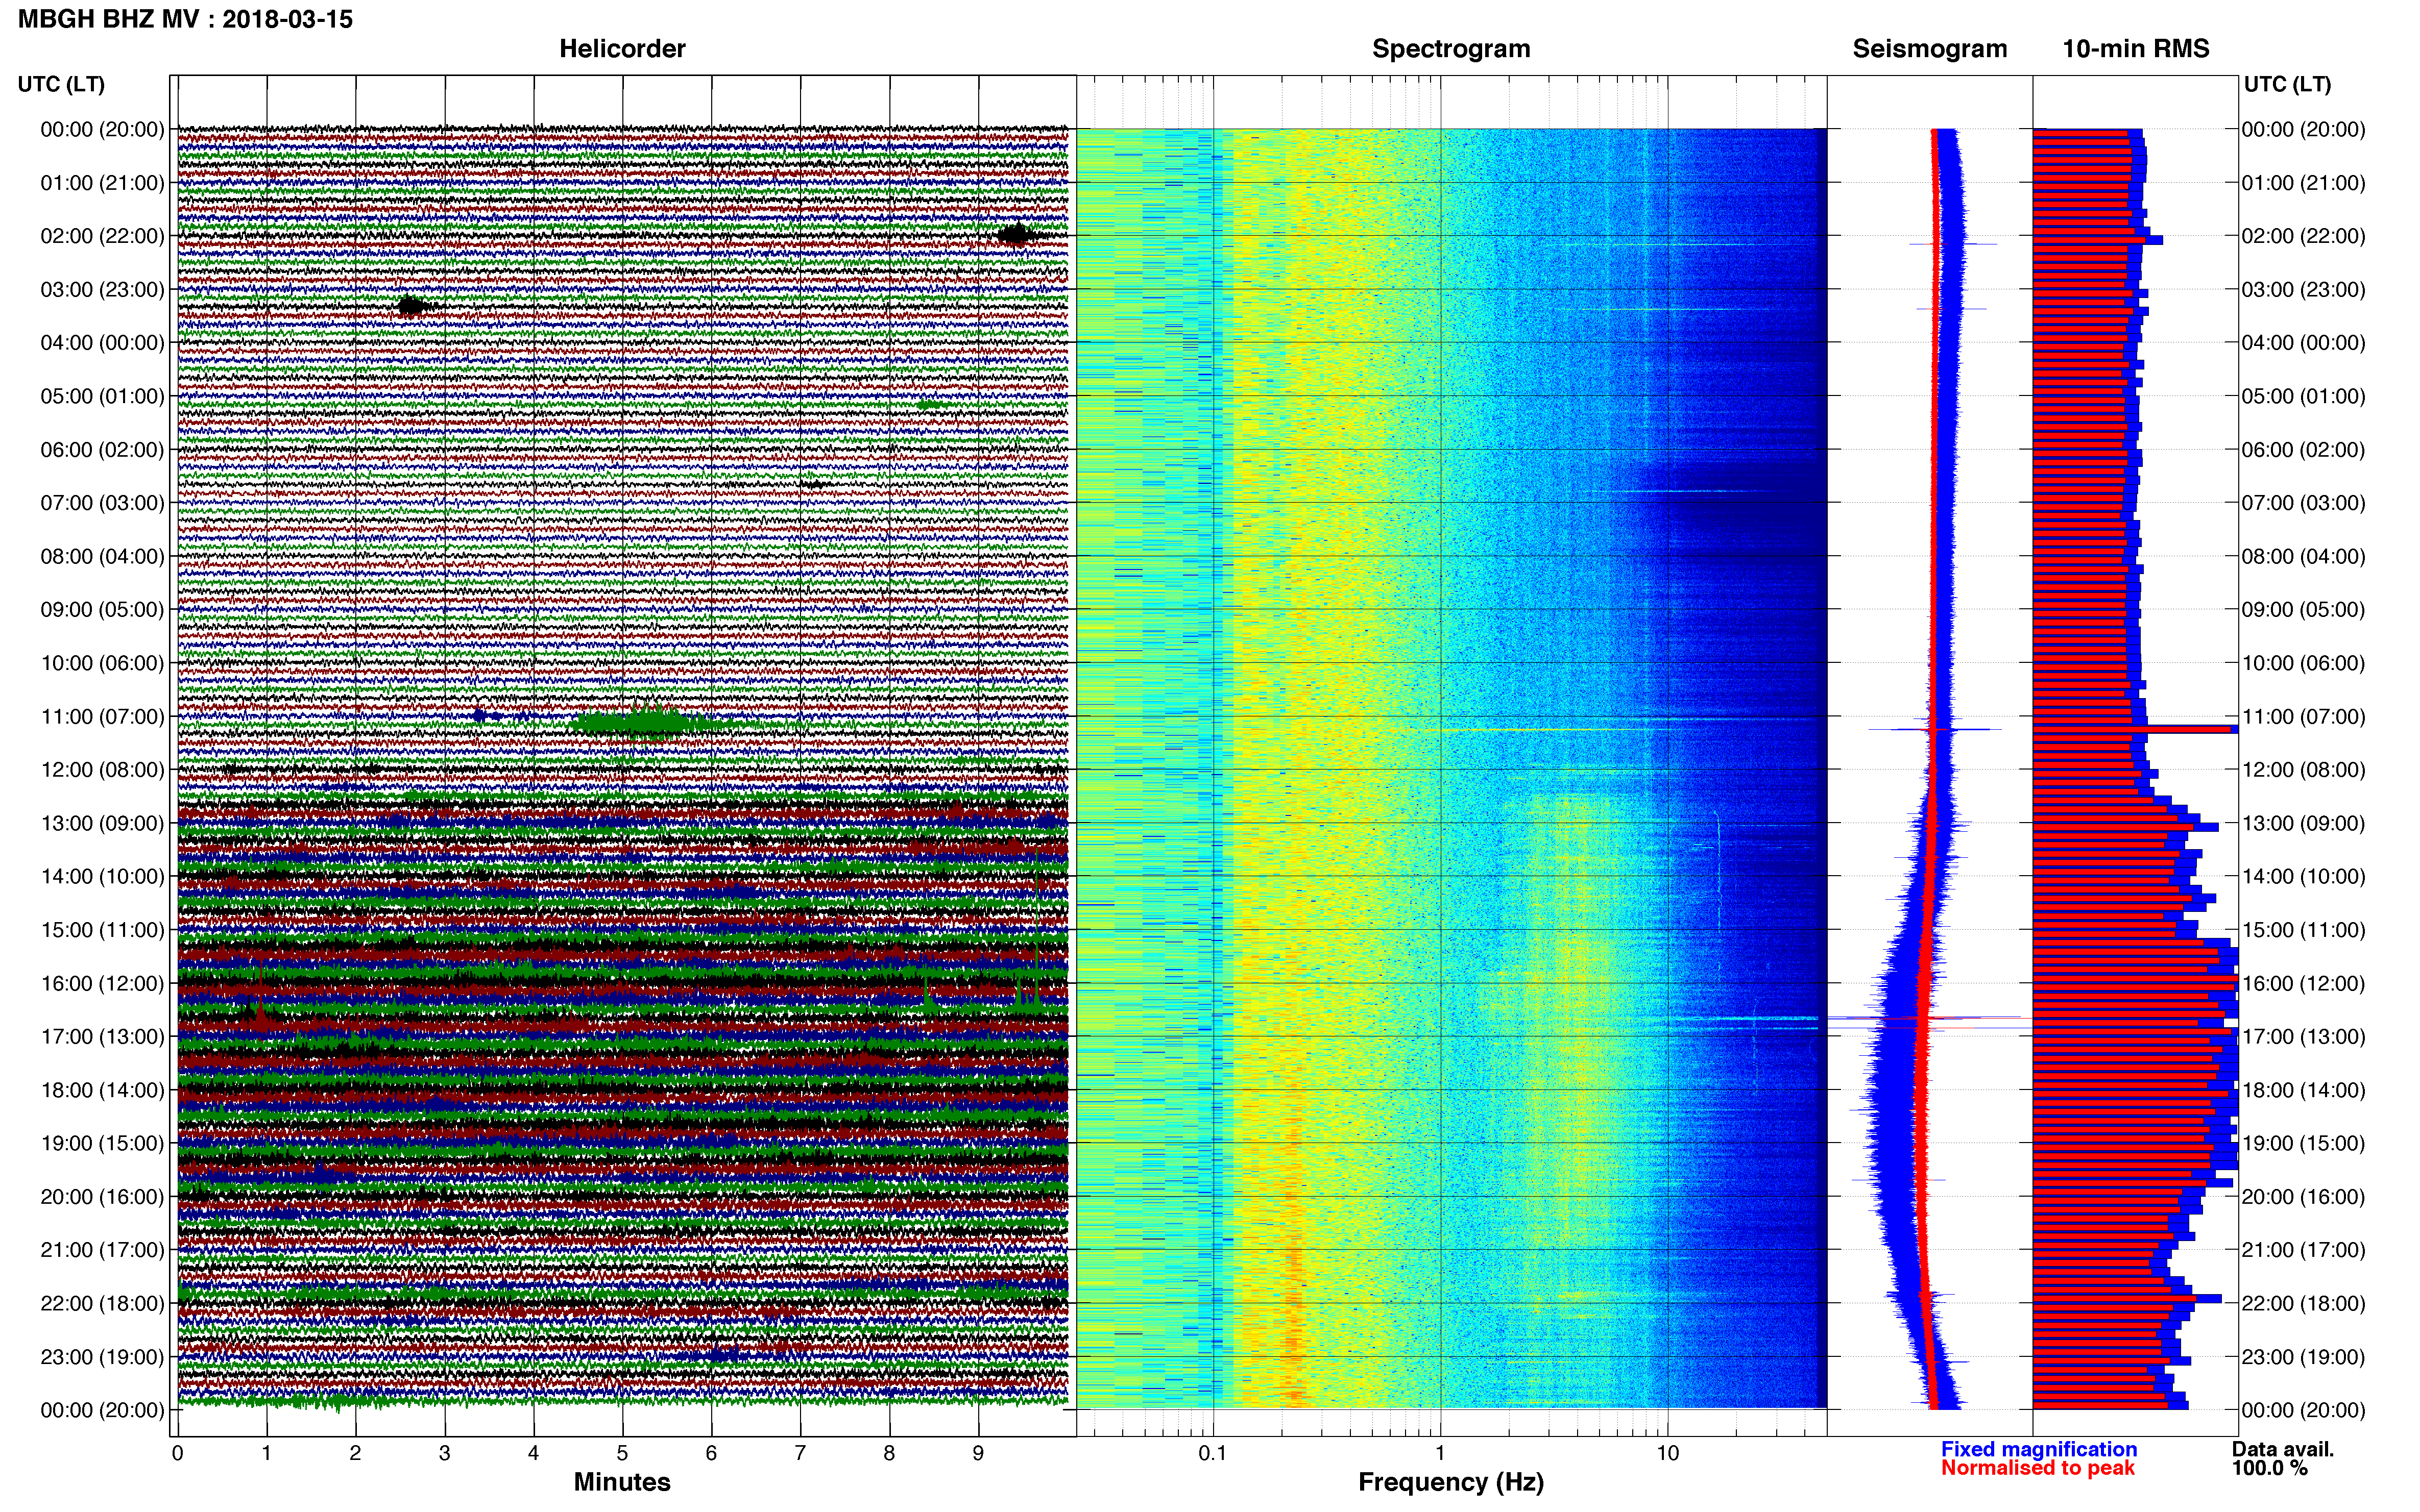Click the 'Spectrogram' panel heading
This screenshot has height=1512, width=2420.
[1450, 49]
